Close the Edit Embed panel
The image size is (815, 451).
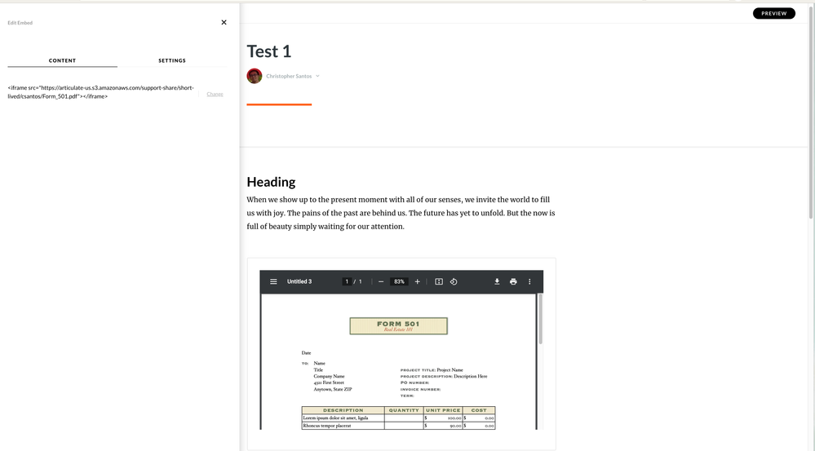click(224, 22)
